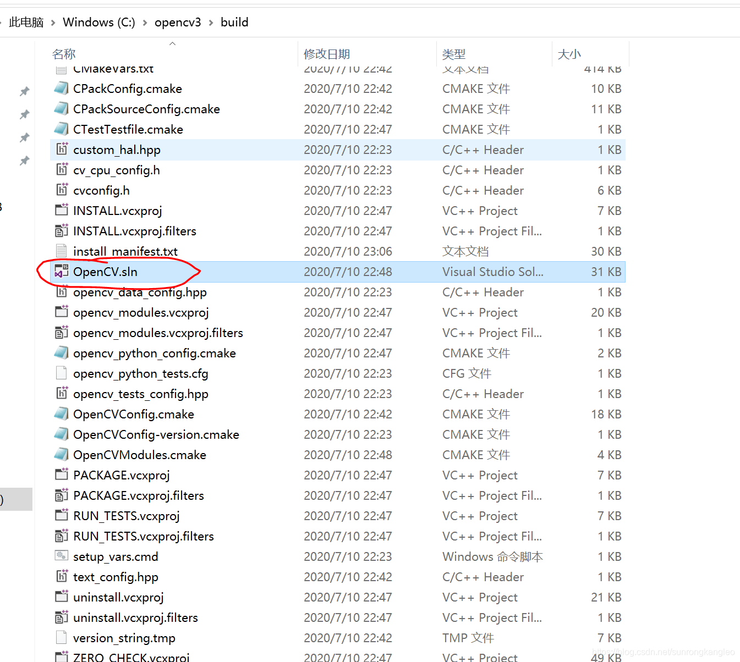Click the opencv_python_tests.cfg file icon
Viewport: 740px width, 662px height.
[62, 373]
